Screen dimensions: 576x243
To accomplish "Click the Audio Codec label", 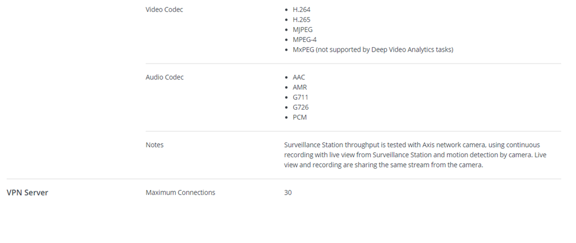I will tap(164, 77).
